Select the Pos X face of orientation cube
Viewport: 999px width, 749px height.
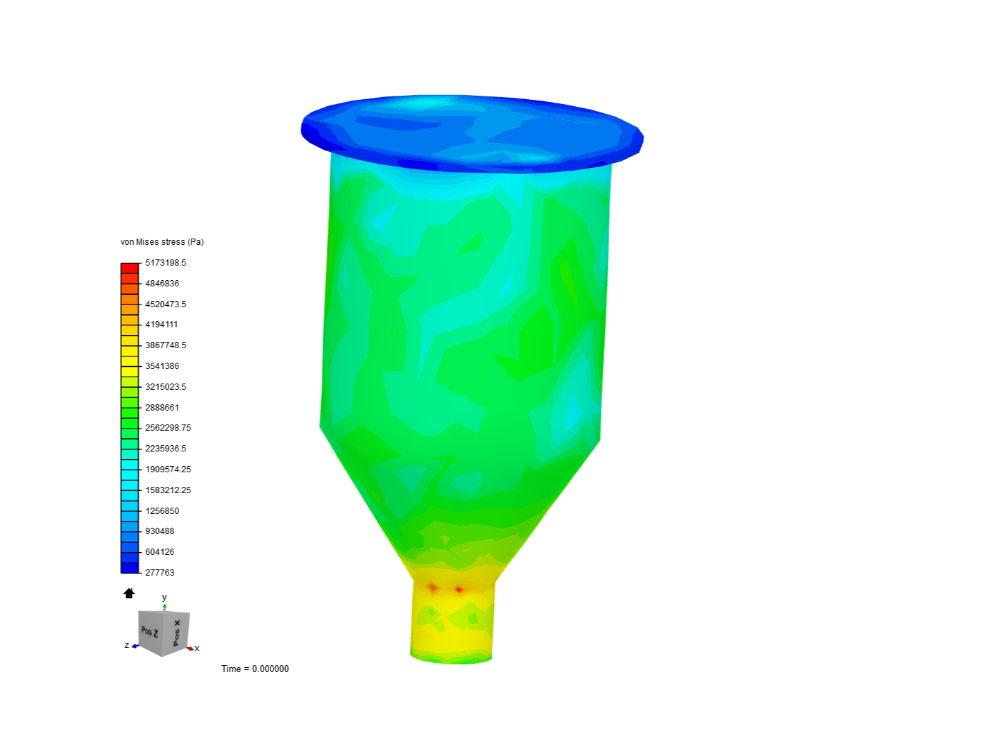click(176, 632)
